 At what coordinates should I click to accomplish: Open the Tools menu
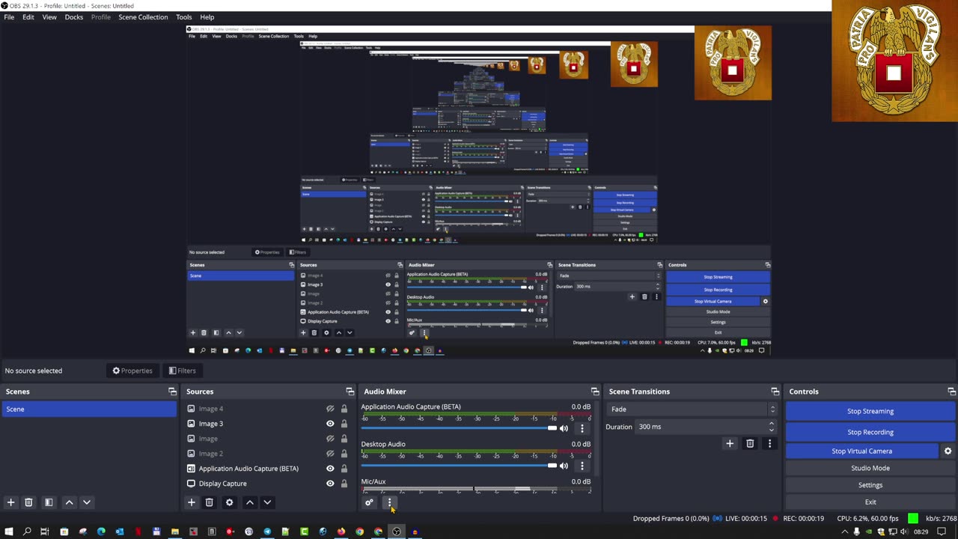[183, 17]
